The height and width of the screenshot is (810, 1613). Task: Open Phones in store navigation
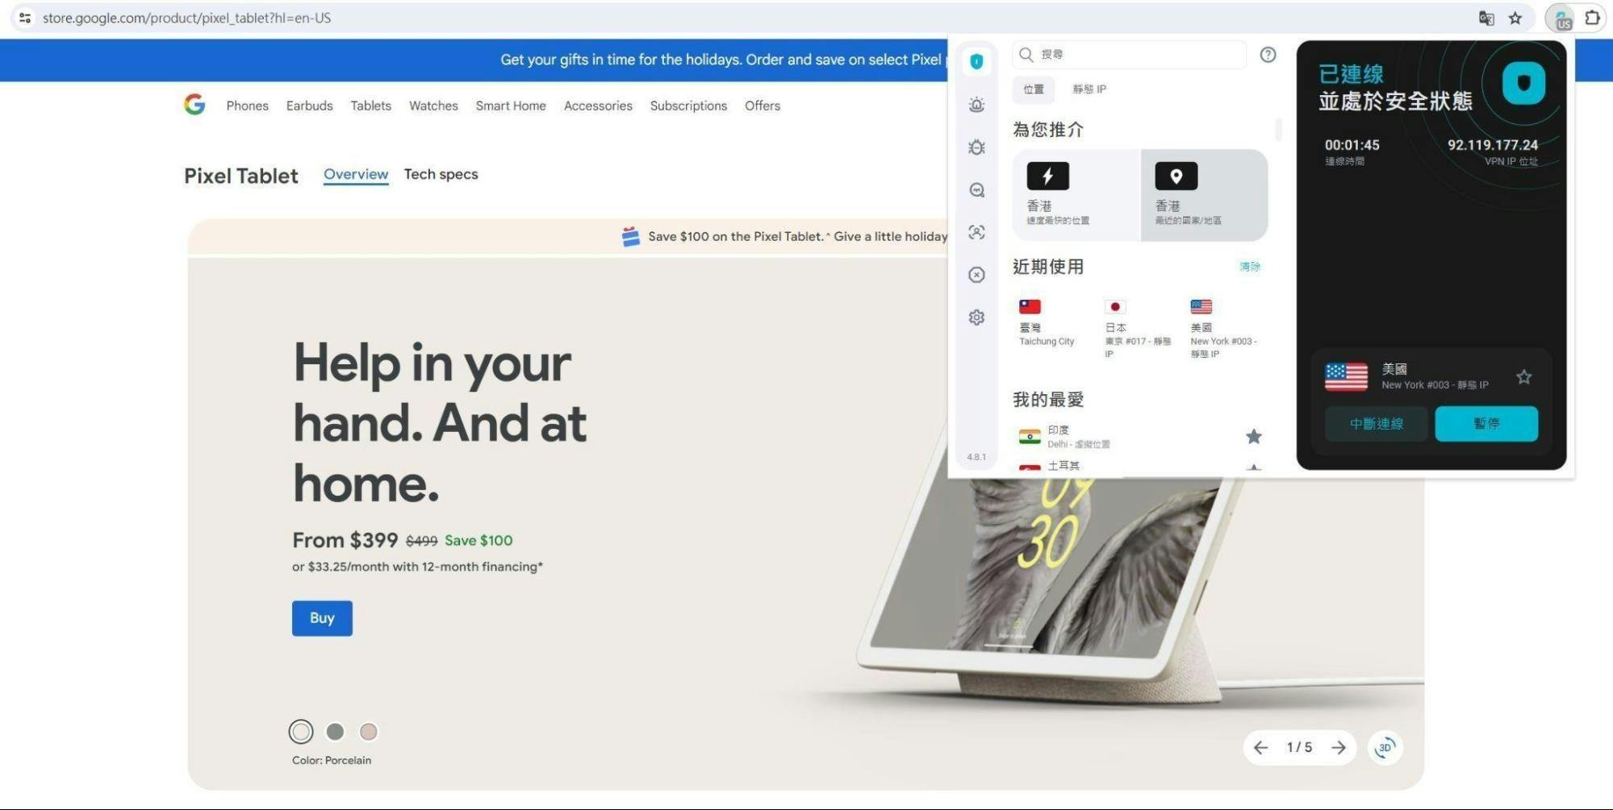pyautogui.click(x=247, y=106)
